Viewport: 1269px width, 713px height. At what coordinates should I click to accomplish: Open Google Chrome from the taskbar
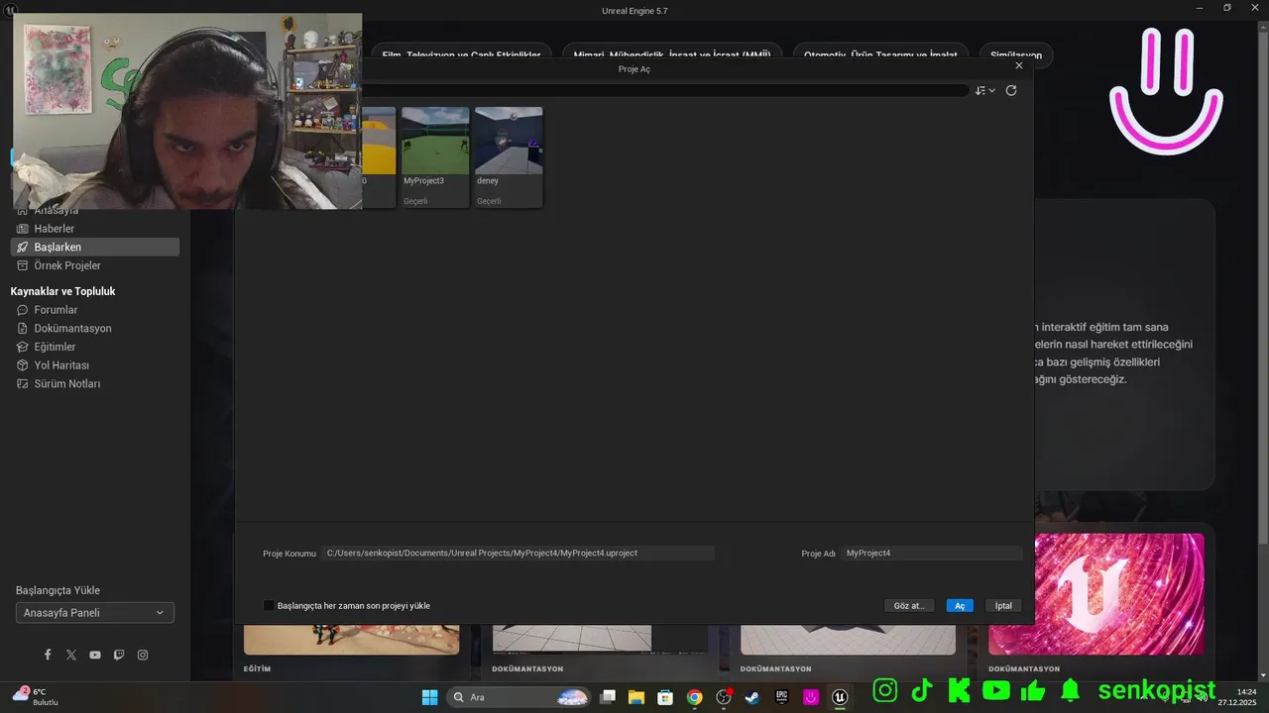tap(695, 697)
